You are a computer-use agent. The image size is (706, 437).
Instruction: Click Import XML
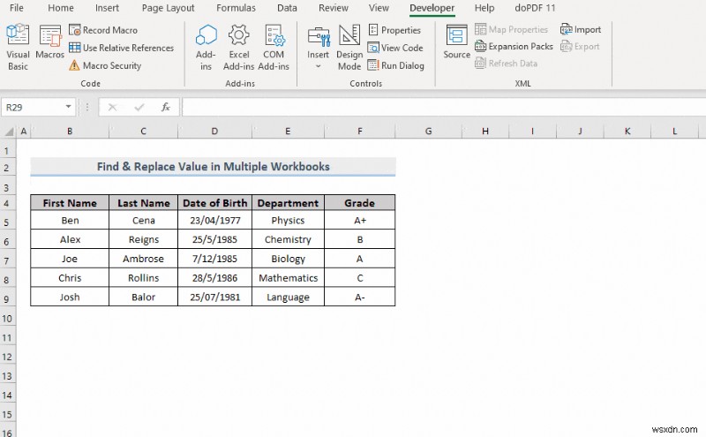pyautogui.click(x=581, y=30)
